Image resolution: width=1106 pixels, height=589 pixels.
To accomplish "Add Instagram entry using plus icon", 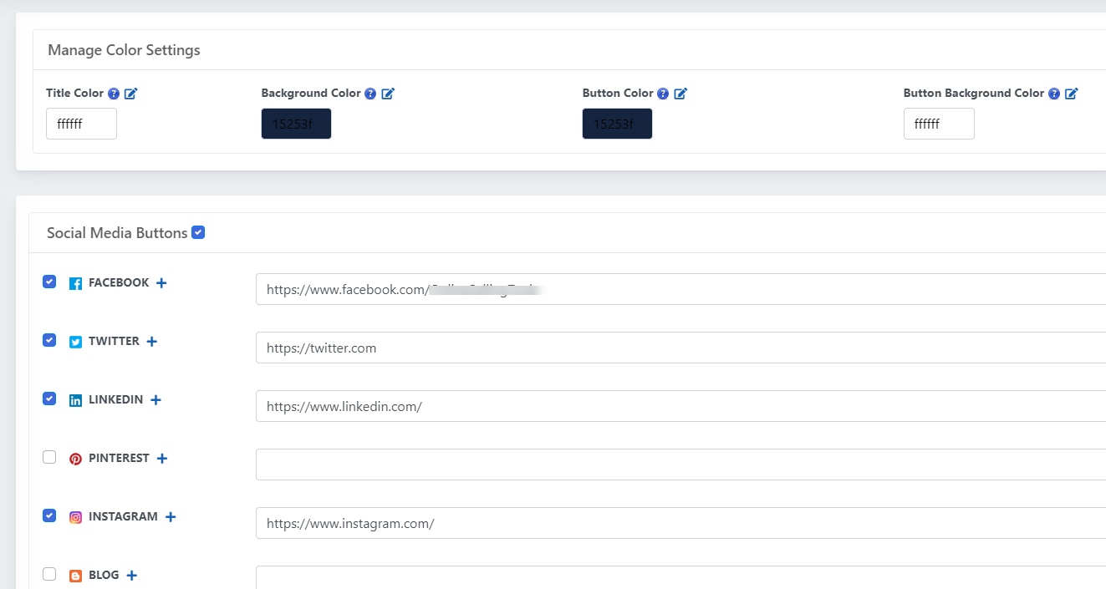I will [x=171, y=517].
